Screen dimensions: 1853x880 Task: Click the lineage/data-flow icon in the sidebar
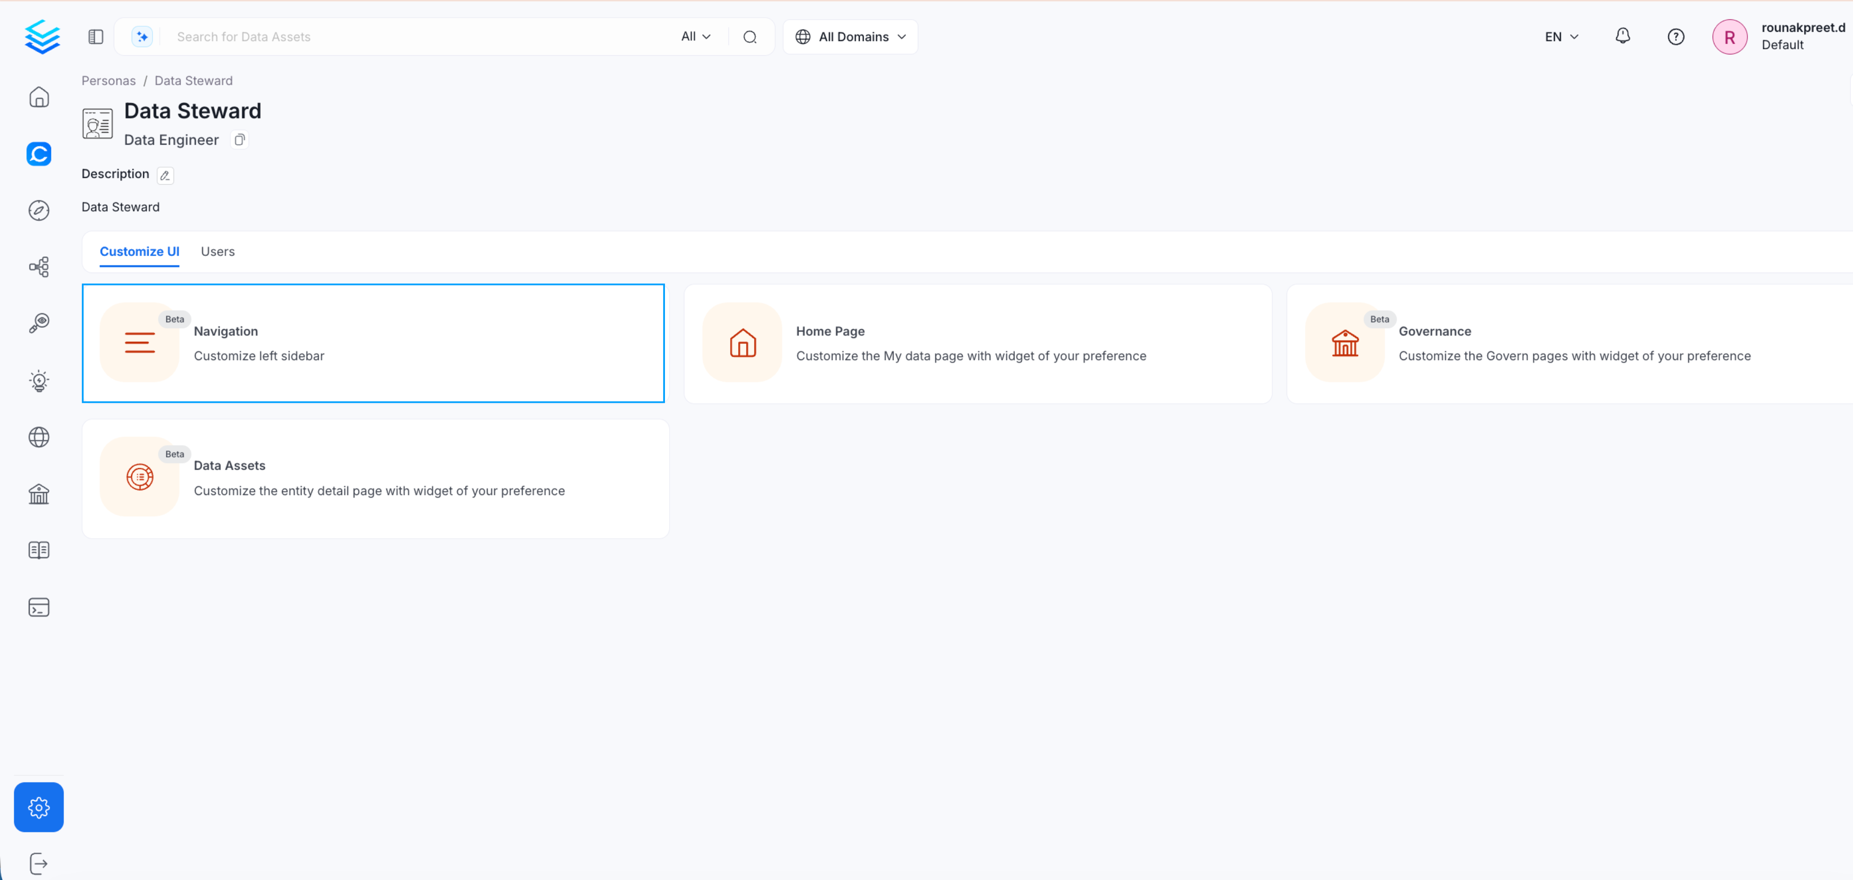click(39, 266)
